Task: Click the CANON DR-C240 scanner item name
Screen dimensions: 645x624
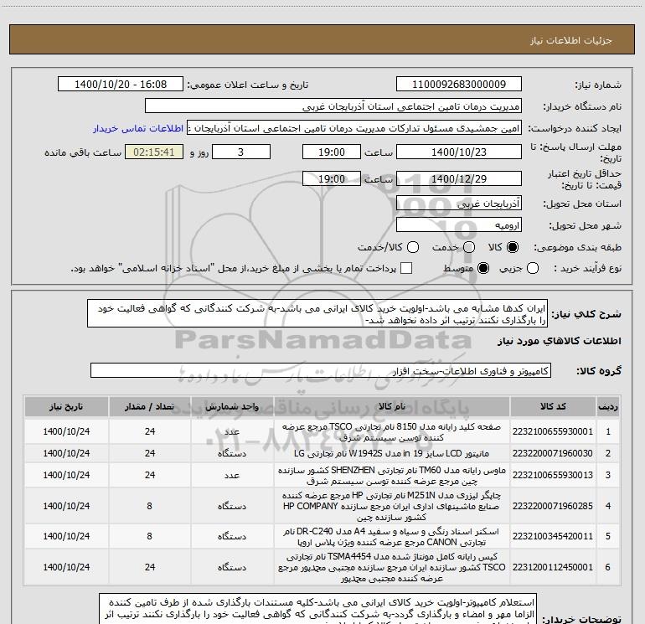Action: coord(392,536)
